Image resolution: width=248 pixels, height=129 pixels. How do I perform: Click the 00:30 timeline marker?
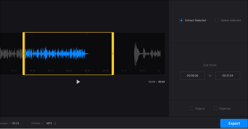click(x=106, y=71)
